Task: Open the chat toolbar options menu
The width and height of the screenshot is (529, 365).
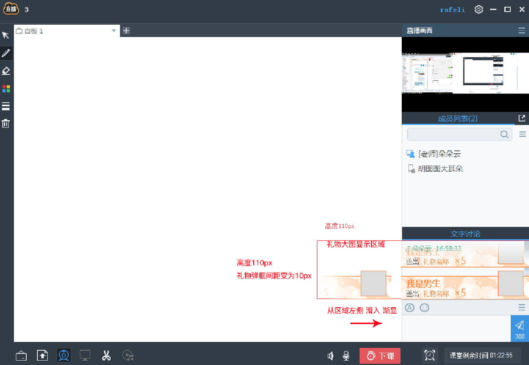Action: 522,308
